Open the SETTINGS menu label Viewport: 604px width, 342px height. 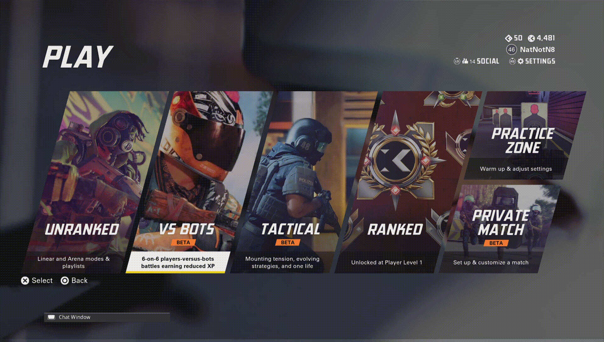coord(540,61)
